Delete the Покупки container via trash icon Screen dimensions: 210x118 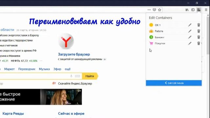199,43
